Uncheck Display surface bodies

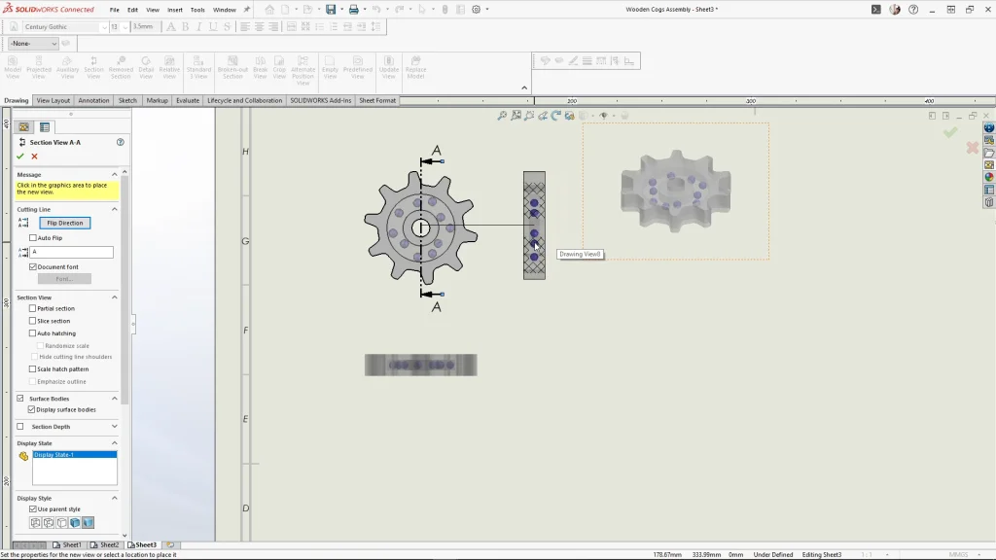coord(33,409)
